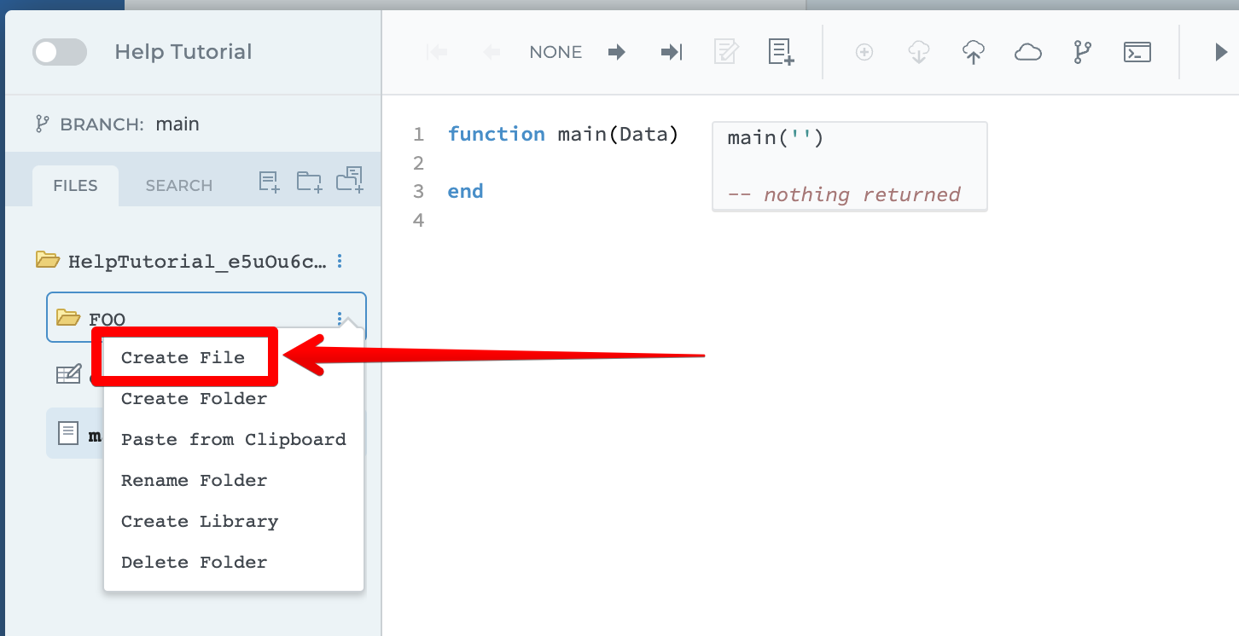The width and height of the screenshot is (1239, 636).
Task: Open the terminal console icon
Action: tap(1137, 52)
